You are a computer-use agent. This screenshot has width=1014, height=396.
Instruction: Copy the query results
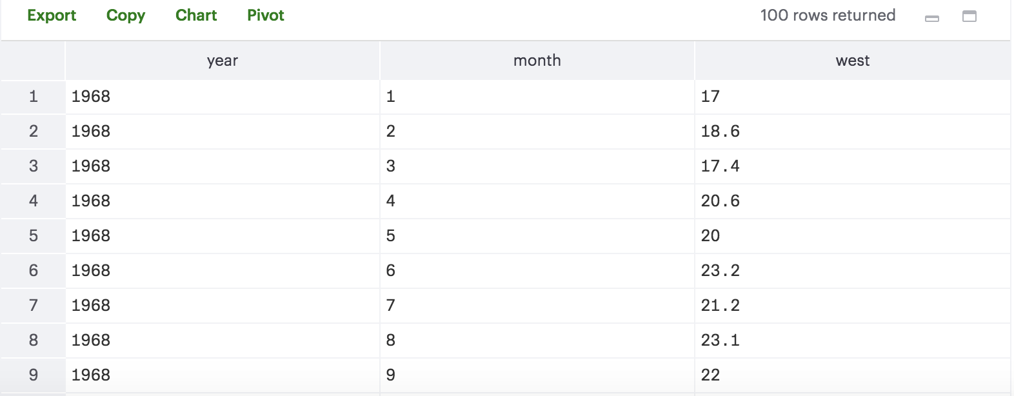pyautogui.click(x=126, y=15)
